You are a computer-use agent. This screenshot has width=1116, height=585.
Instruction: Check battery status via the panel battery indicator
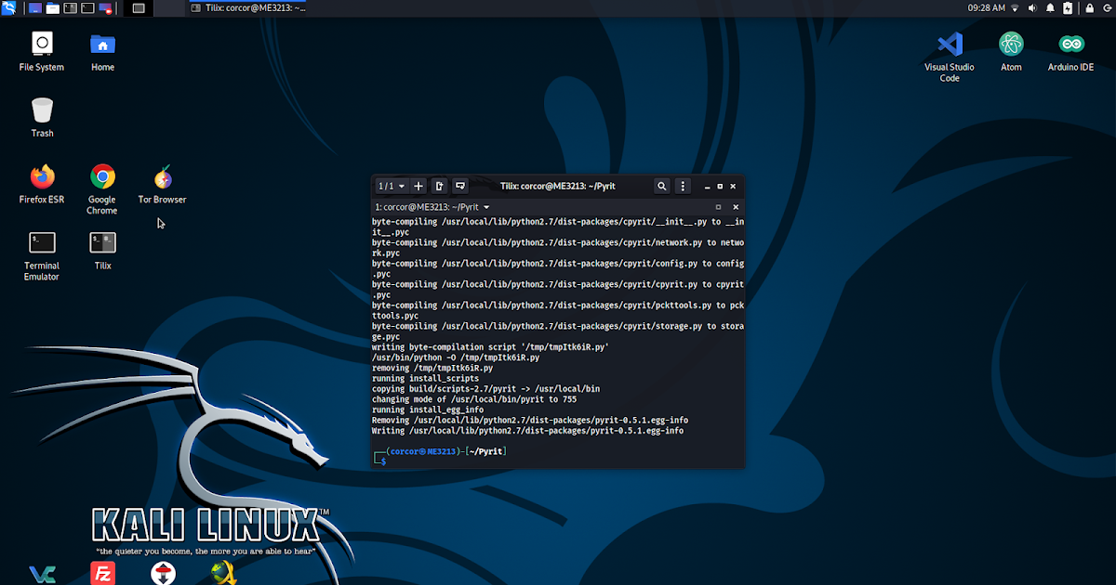[1069, 7]
